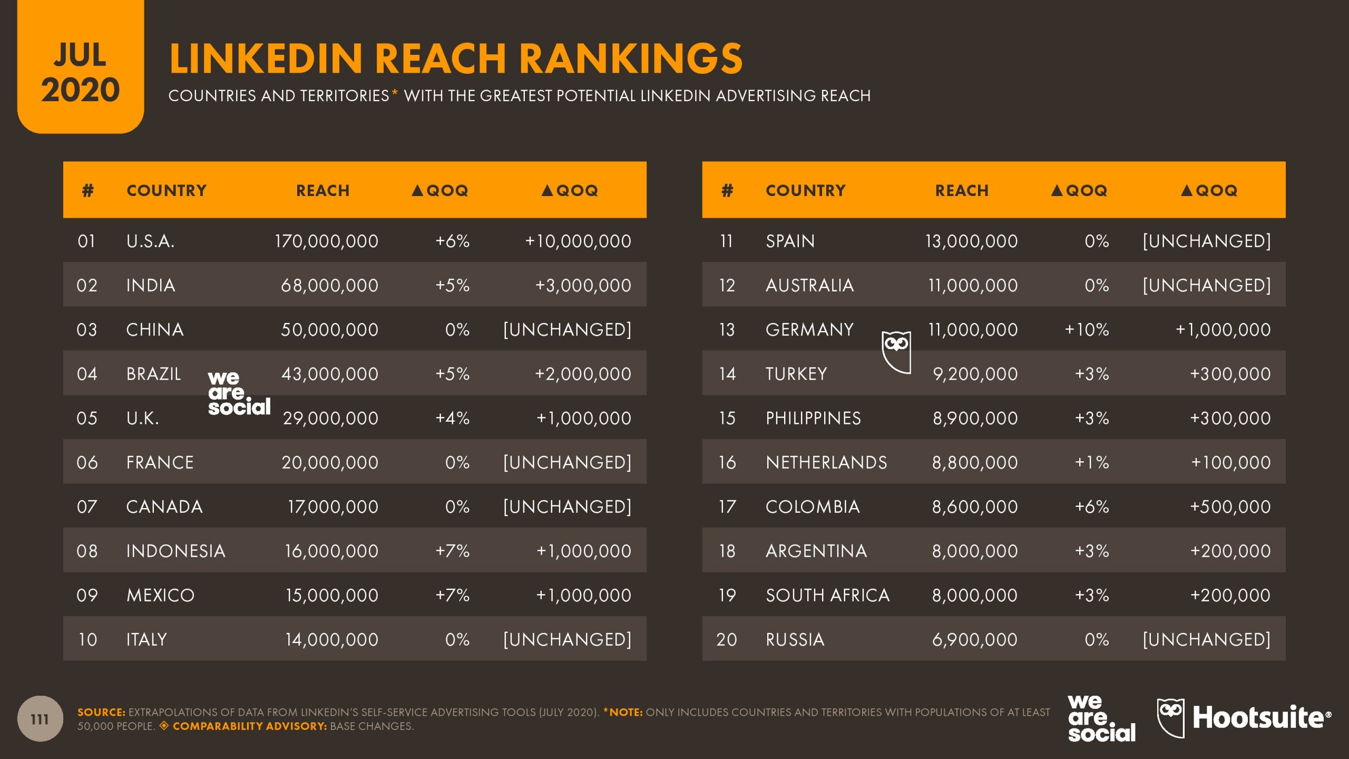Click the LinkedIn Reach Rankings title
The image size is (1349, 759).
(x=456, y=58)
